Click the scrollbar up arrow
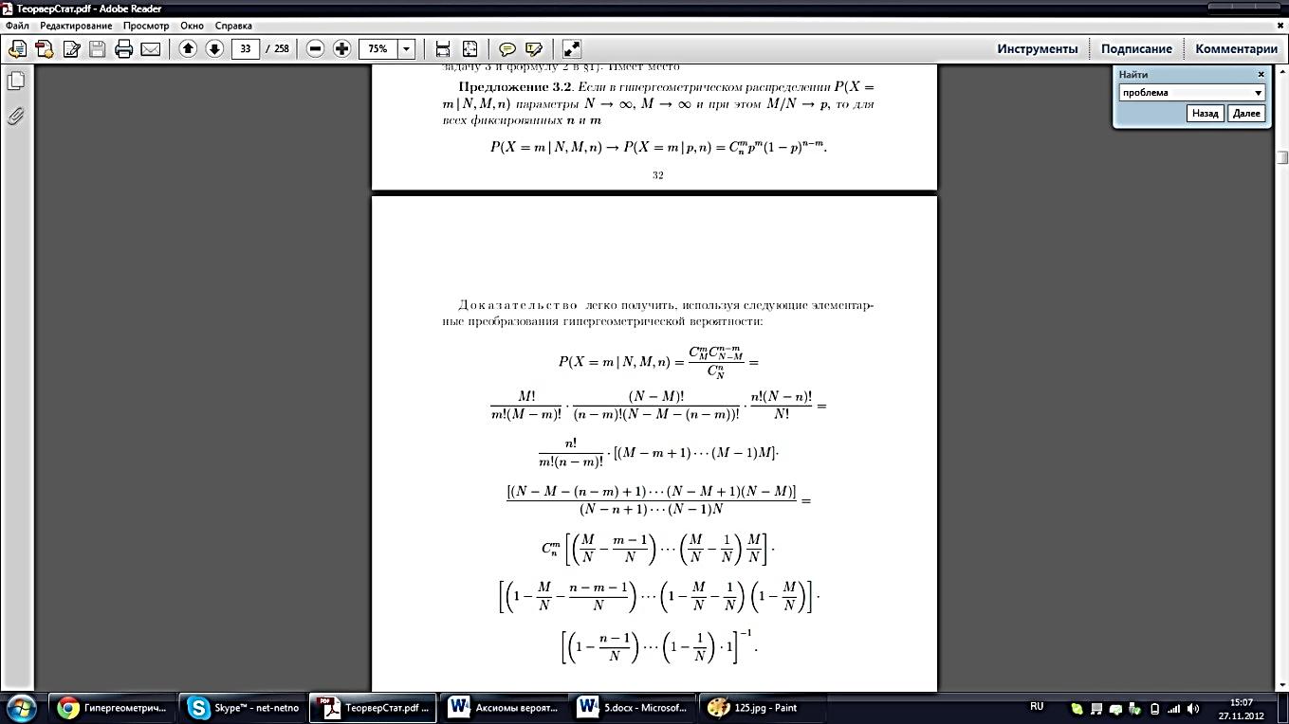Image resolution: width=1289 pixels, height=724 pixels. coord(1281,71)
